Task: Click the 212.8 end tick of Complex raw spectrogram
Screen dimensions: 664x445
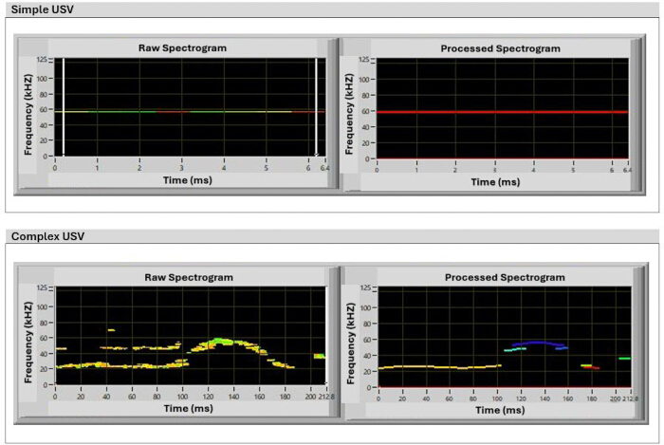Action: (x=326, y=397)
